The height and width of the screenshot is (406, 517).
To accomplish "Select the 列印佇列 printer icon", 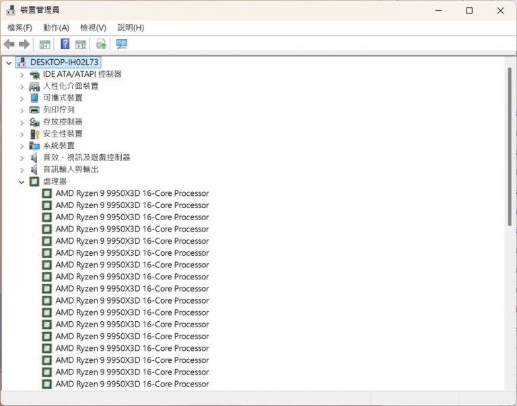I will click(x=34, y=110).
